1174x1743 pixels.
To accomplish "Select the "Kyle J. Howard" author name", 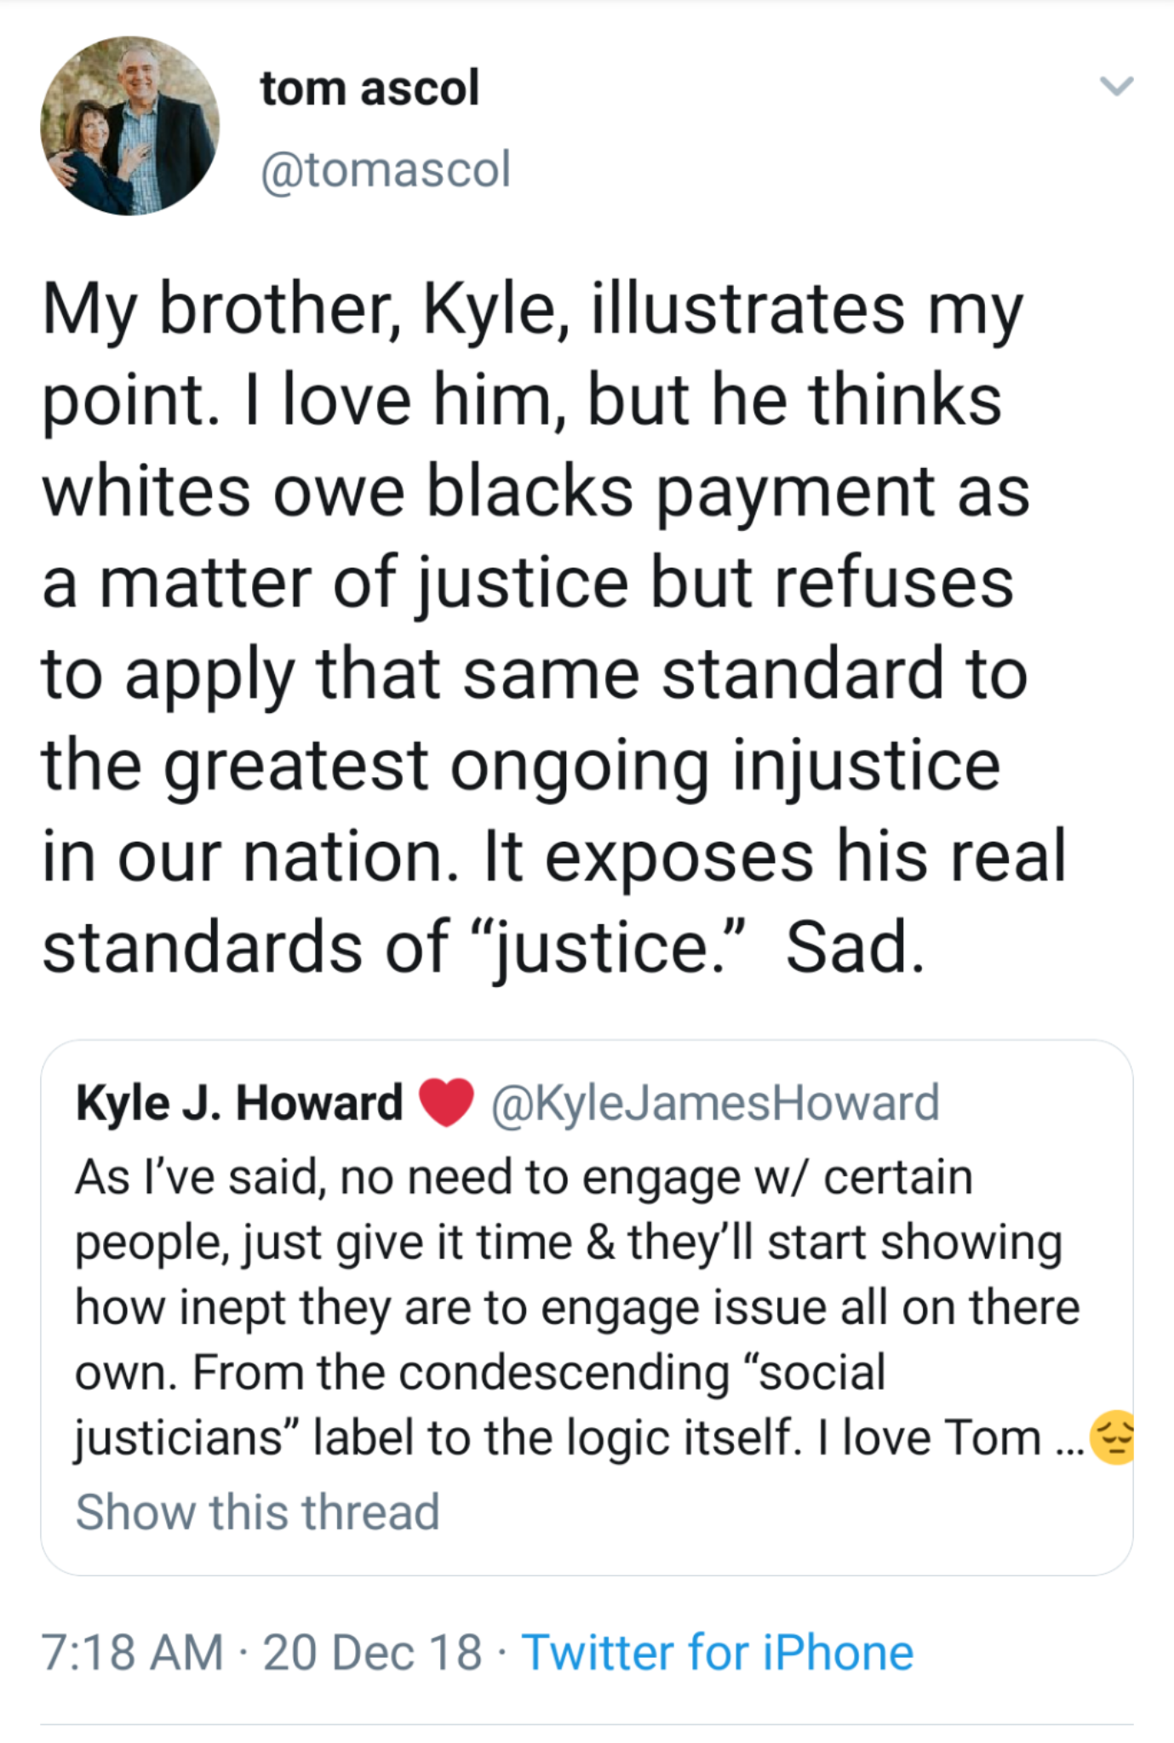I will 239,1103.
